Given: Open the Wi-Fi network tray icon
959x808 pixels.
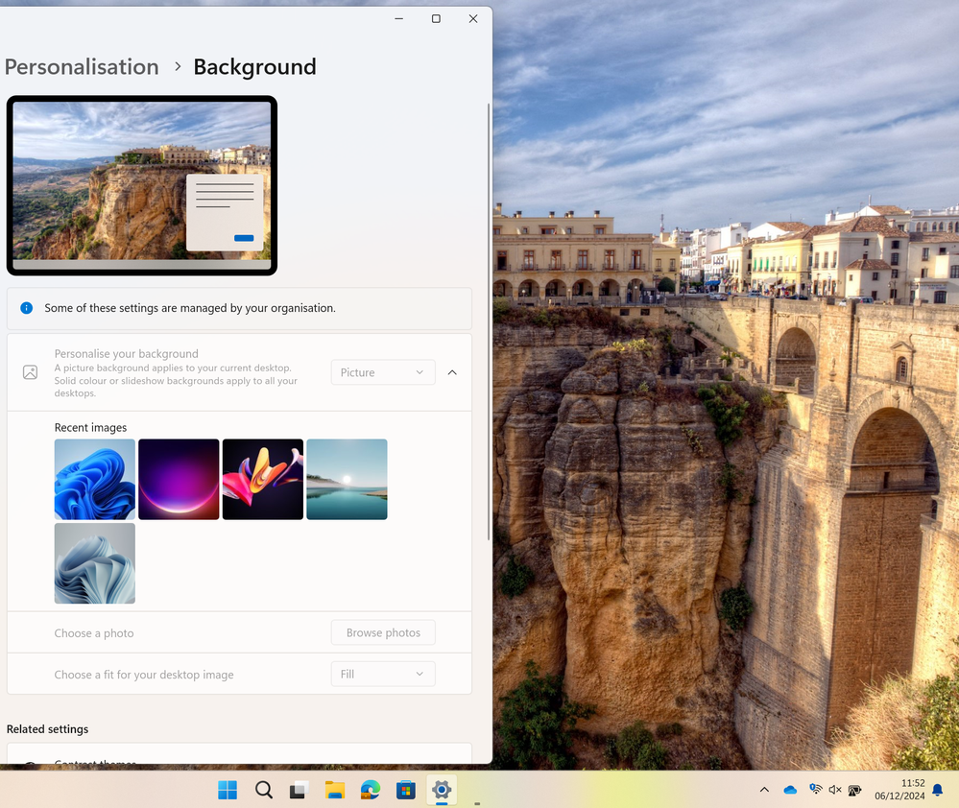Looking at the screenshot, I should coord(815,789).
